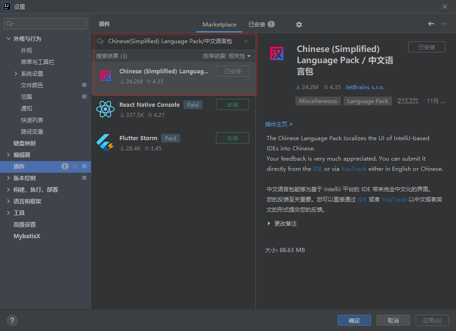This screenshot has height=331, width=456.
Task: Click 确定 to confirm settings
Action: 354,320
